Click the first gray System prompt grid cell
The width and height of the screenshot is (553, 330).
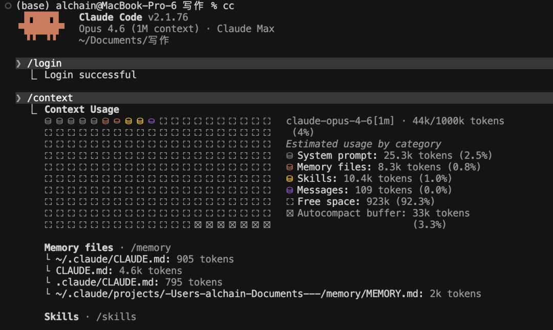click(x=48, y=121)
